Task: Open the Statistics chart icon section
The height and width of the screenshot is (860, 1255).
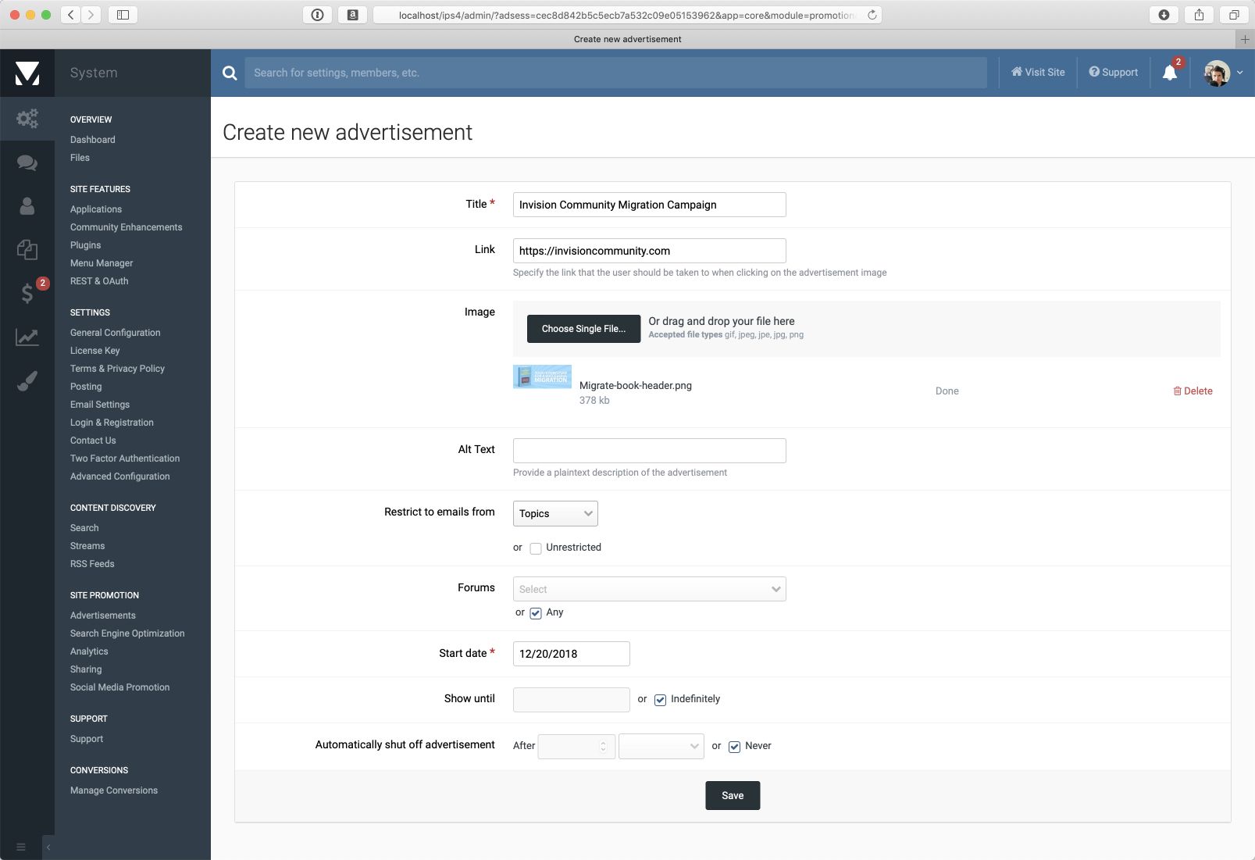Action: (27, 337)
